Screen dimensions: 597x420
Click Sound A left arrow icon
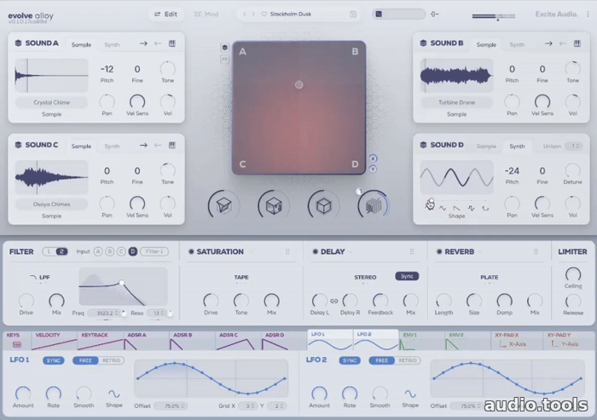click(158, 43)
